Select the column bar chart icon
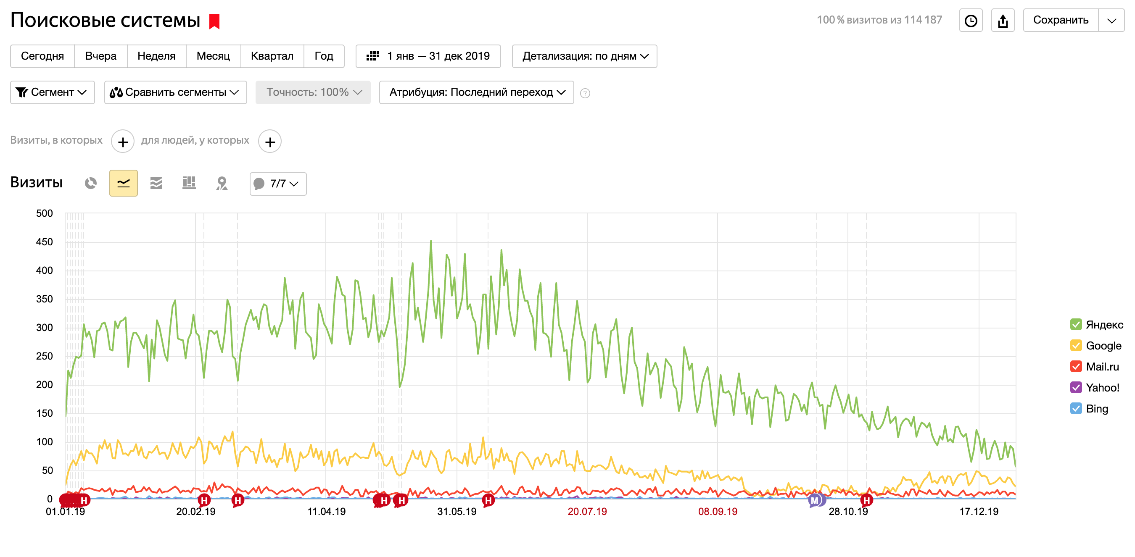This screenshot has height=557, width=1135. [x=189, y=183]
